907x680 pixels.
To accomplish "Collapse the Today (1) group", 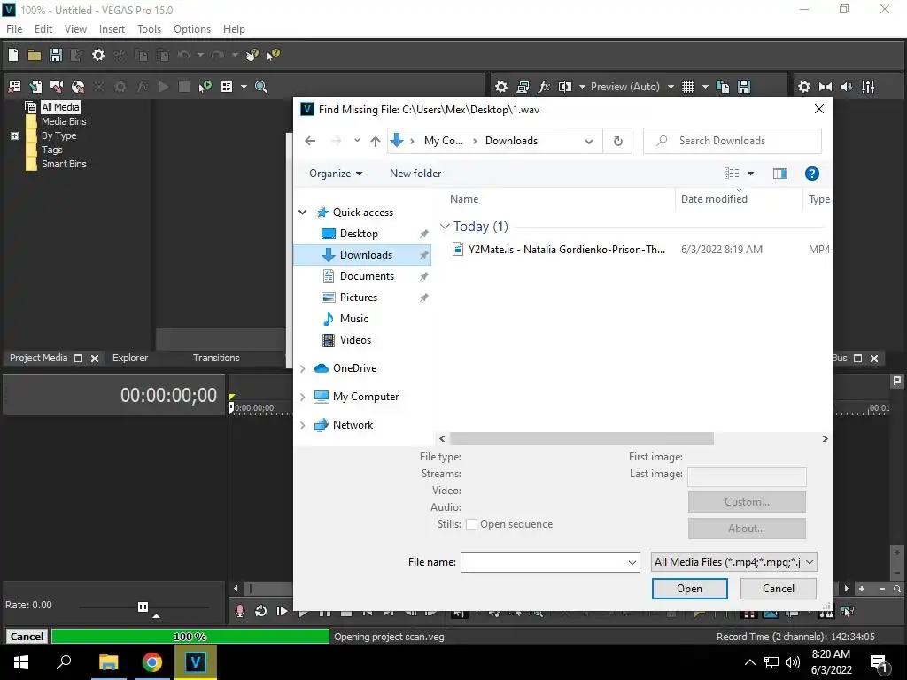I will [445, 227].
